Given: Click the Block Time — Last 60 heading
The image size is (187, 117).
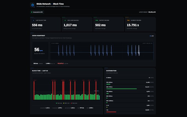Looking at the screenshot, I should (40, 71).
